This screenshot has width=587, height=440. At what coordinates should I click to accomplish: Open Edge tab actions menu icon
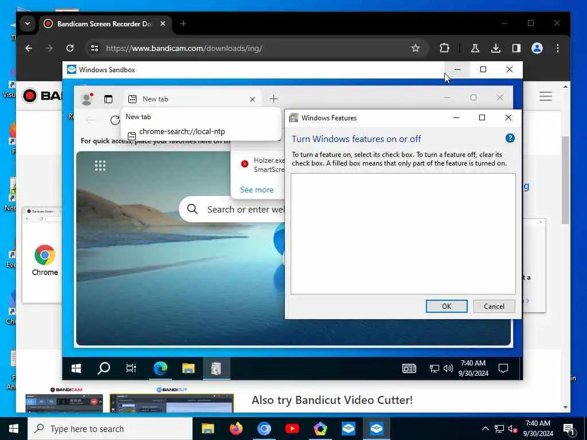click(x=108, y=99)
